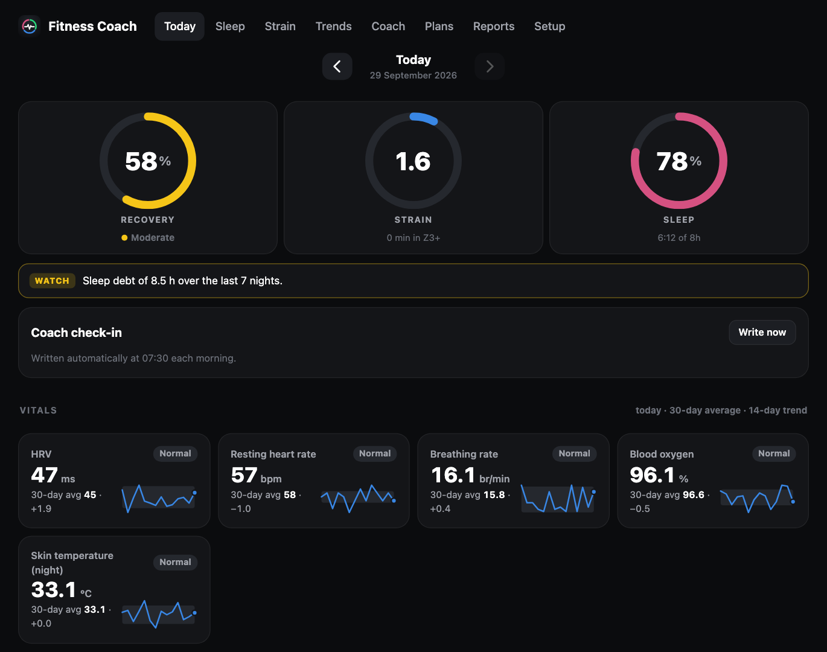Screen dimensions: 827x652
Task: Click the "6:12 of 8h" sleep text
Action: coord(679,238)
